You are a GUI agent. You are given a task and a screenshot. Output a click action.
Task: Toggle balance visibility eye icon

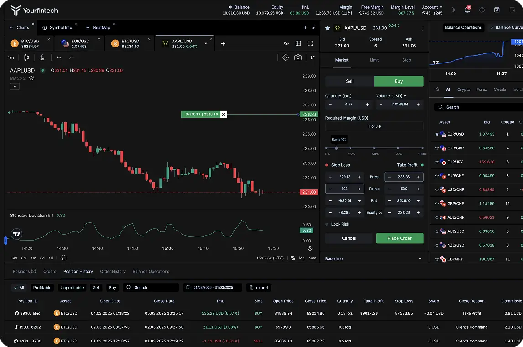tap(230, 7)
